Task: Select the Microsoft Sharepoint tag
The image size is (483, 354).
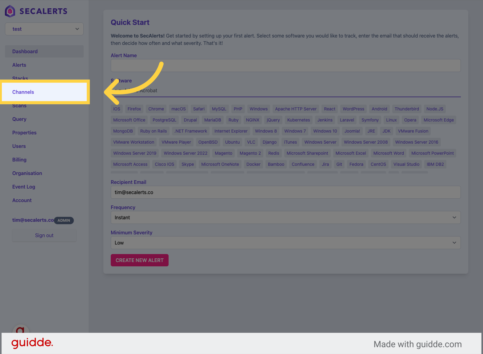Action: pos(307,153)
